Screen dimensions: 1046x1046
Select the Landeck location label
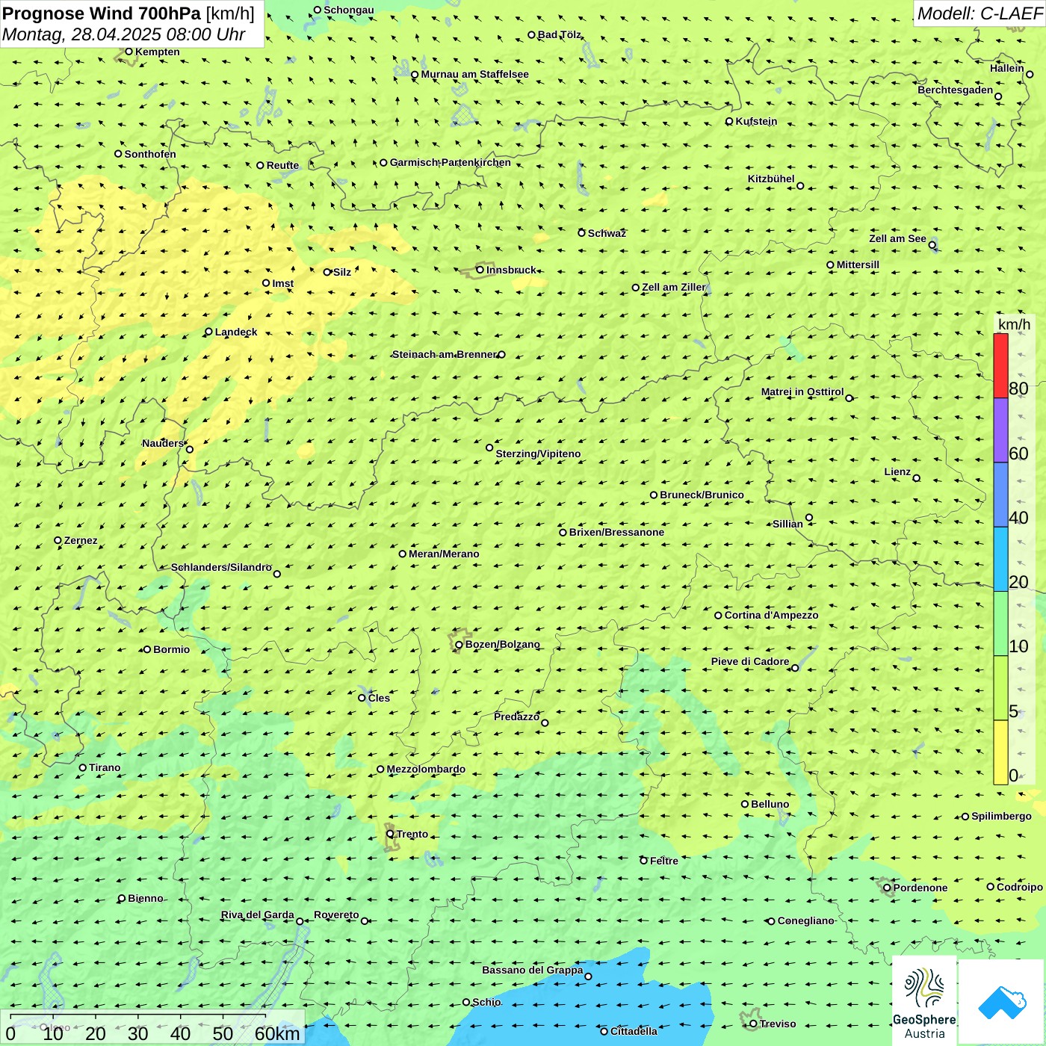(x=236, y=332)
